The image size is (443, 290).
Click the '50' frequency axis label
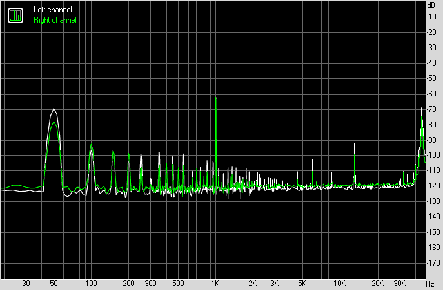click(54, 283)
